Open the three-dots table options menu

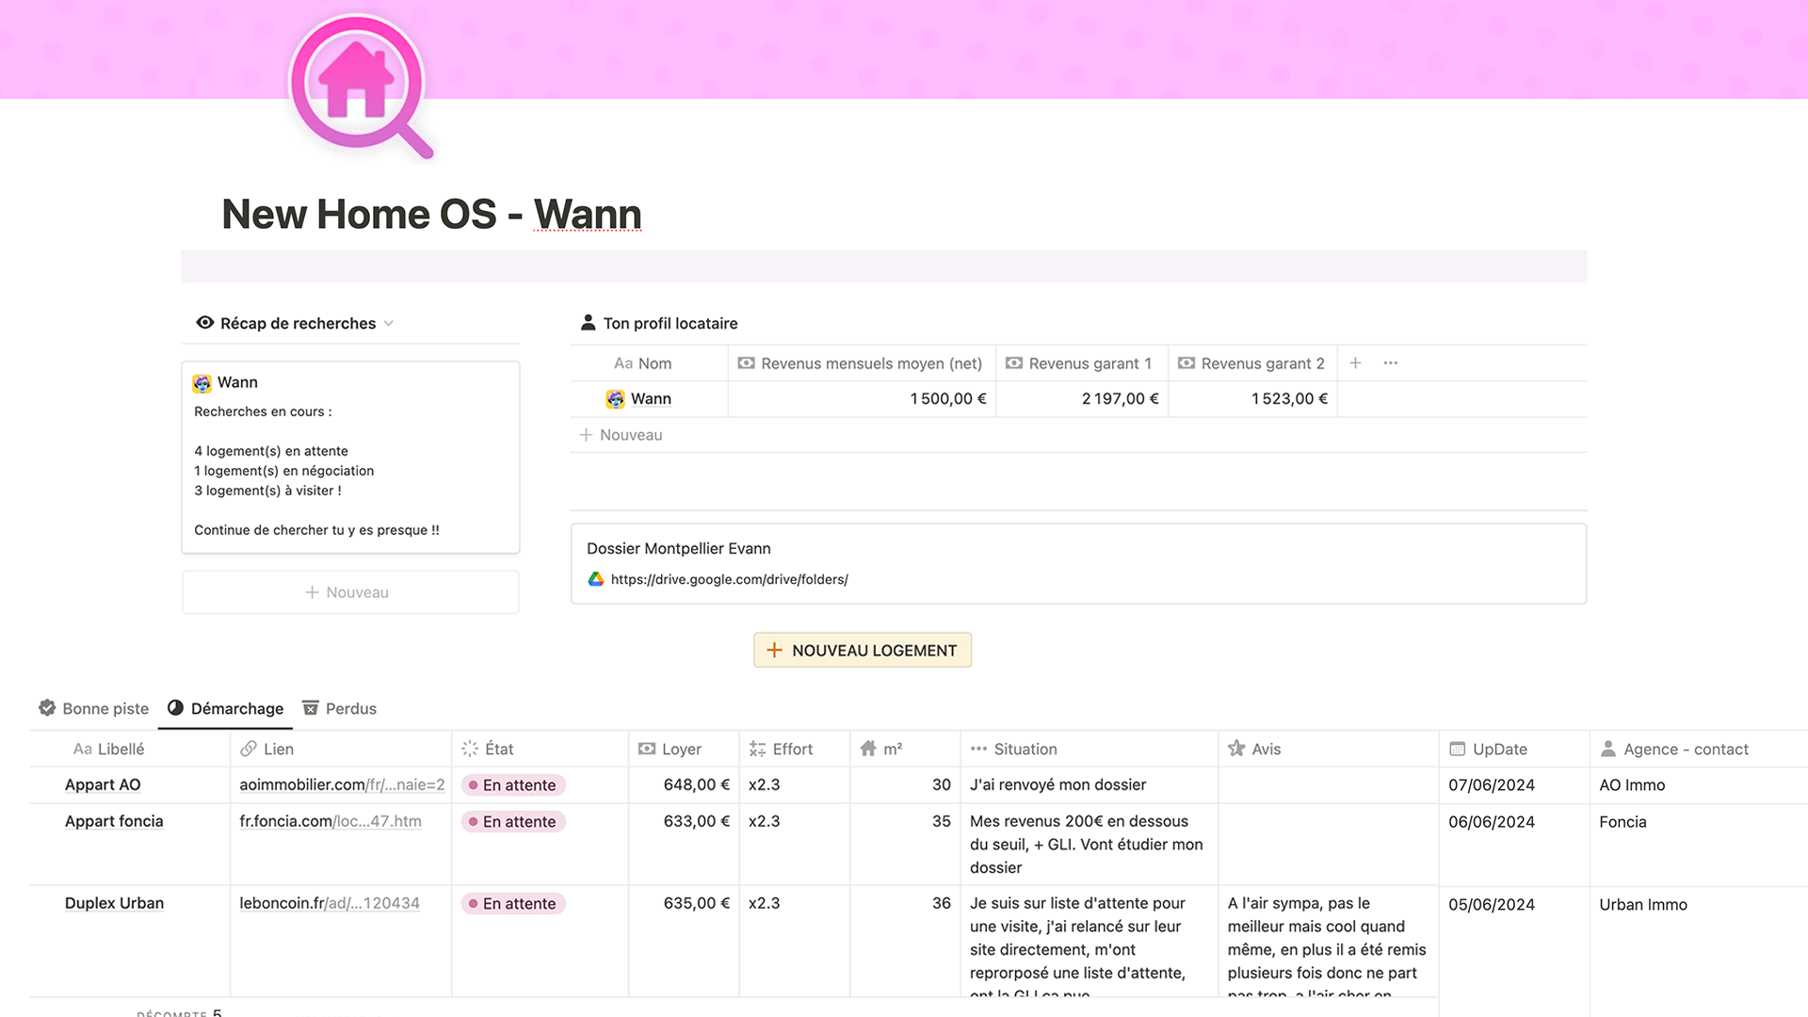click(x=1391, y=363)
